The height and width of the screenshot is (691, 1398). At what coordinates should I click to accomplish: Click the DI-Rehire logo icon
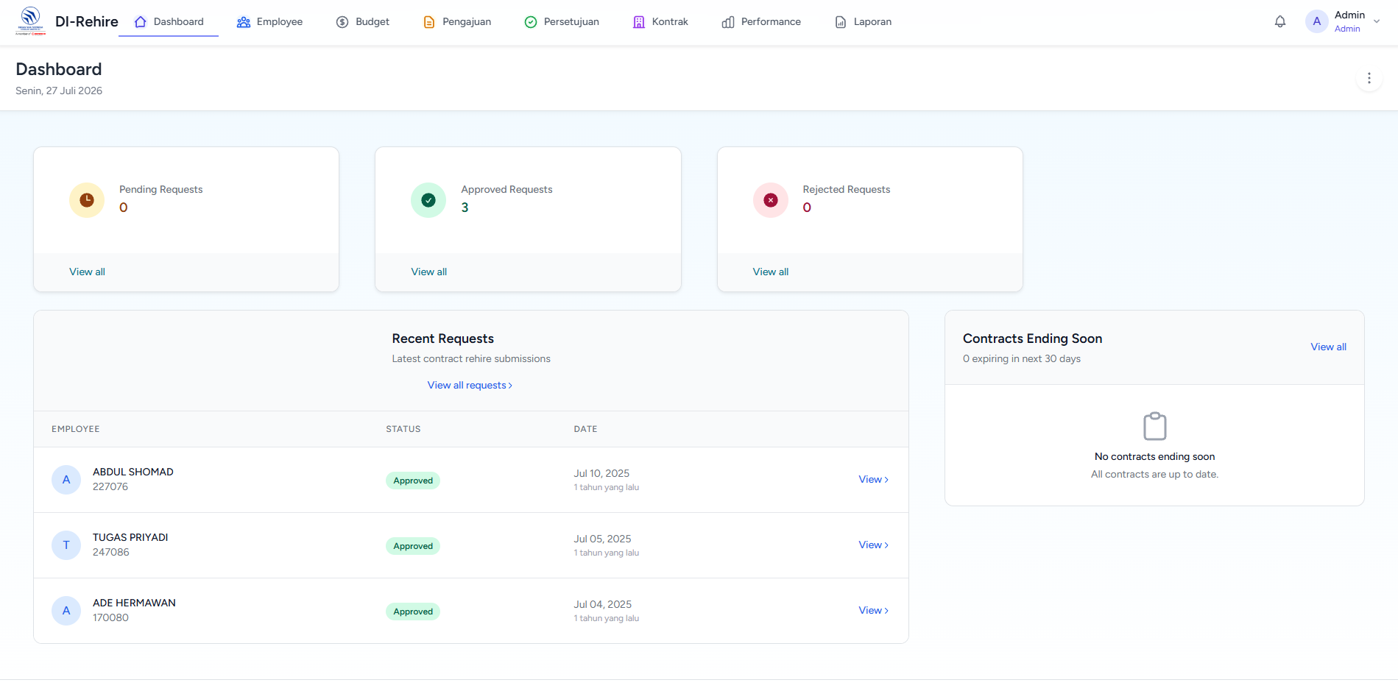click(31, 21)
